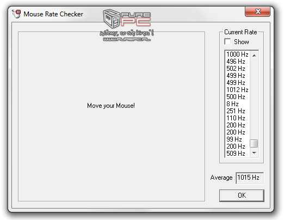
Task: Select the 251 Hz list entry
Action: (x=238, y=111)
